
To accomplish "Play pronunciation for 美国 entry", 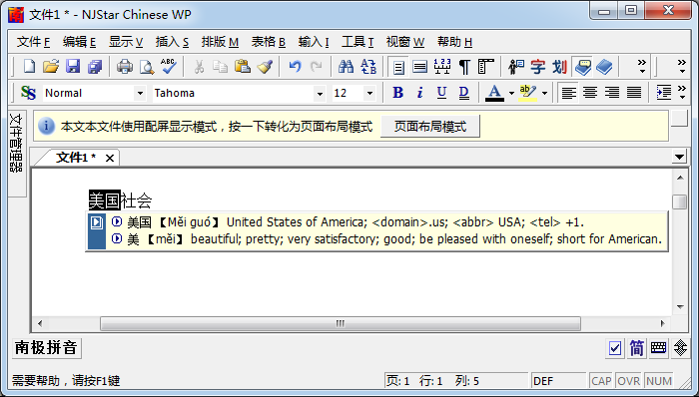I will pos(117,221).
